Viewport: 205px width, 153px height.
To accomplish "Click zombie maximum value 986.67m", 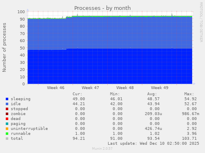I will click(191, 114).
